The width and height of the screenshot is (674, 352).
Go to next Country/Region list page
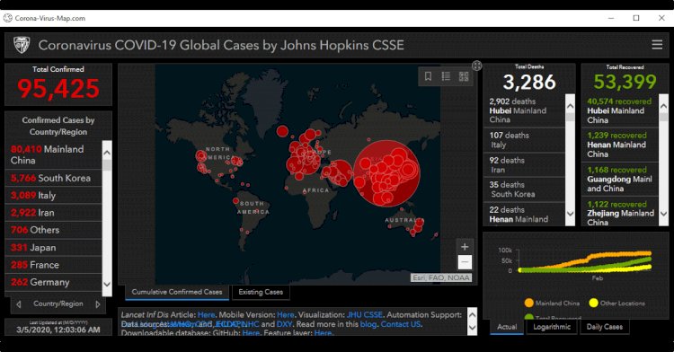[x=98, y=304]
